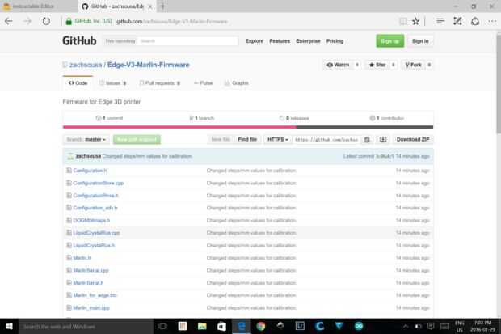
Task: Open the ConfigurationStore.cpp file
Action: point(99,183)
